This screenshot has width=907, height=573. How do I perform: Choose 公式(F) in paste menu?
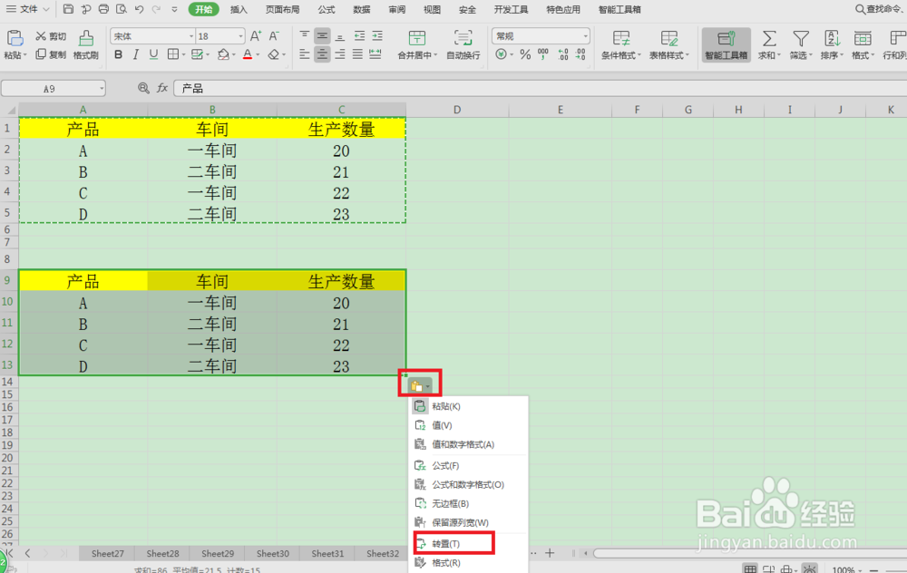coord(445,465)
